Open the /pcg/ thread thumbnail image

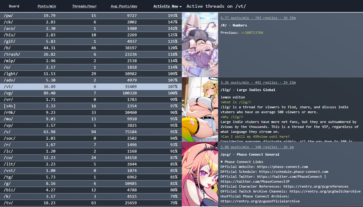click(200, 174)
